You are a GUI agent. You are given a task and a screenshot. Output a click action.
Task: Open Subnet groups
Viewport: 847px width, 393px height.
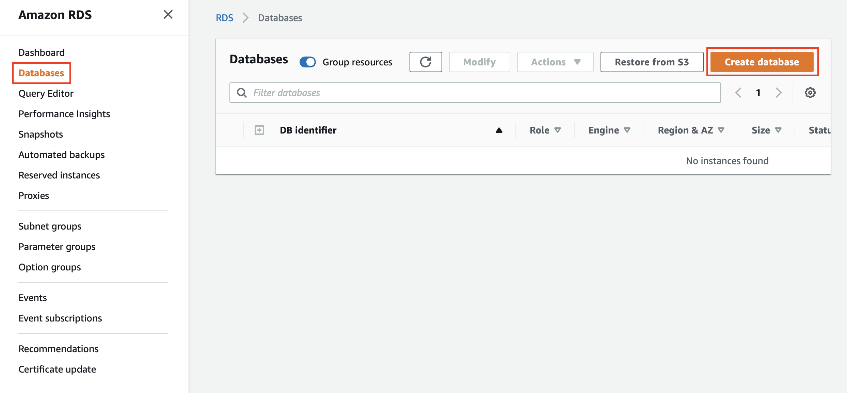(x=50, y=226)
